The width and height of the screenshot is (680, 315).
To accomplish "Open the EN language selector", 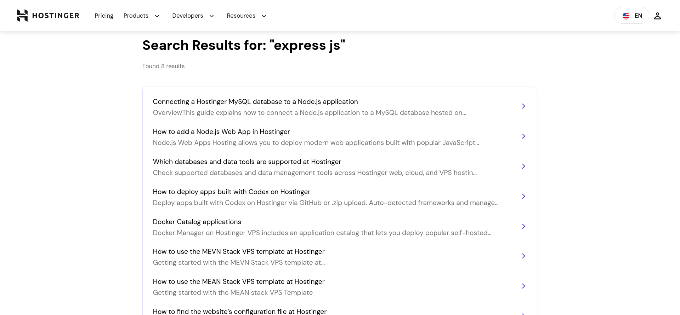I will tap(631, 16).
